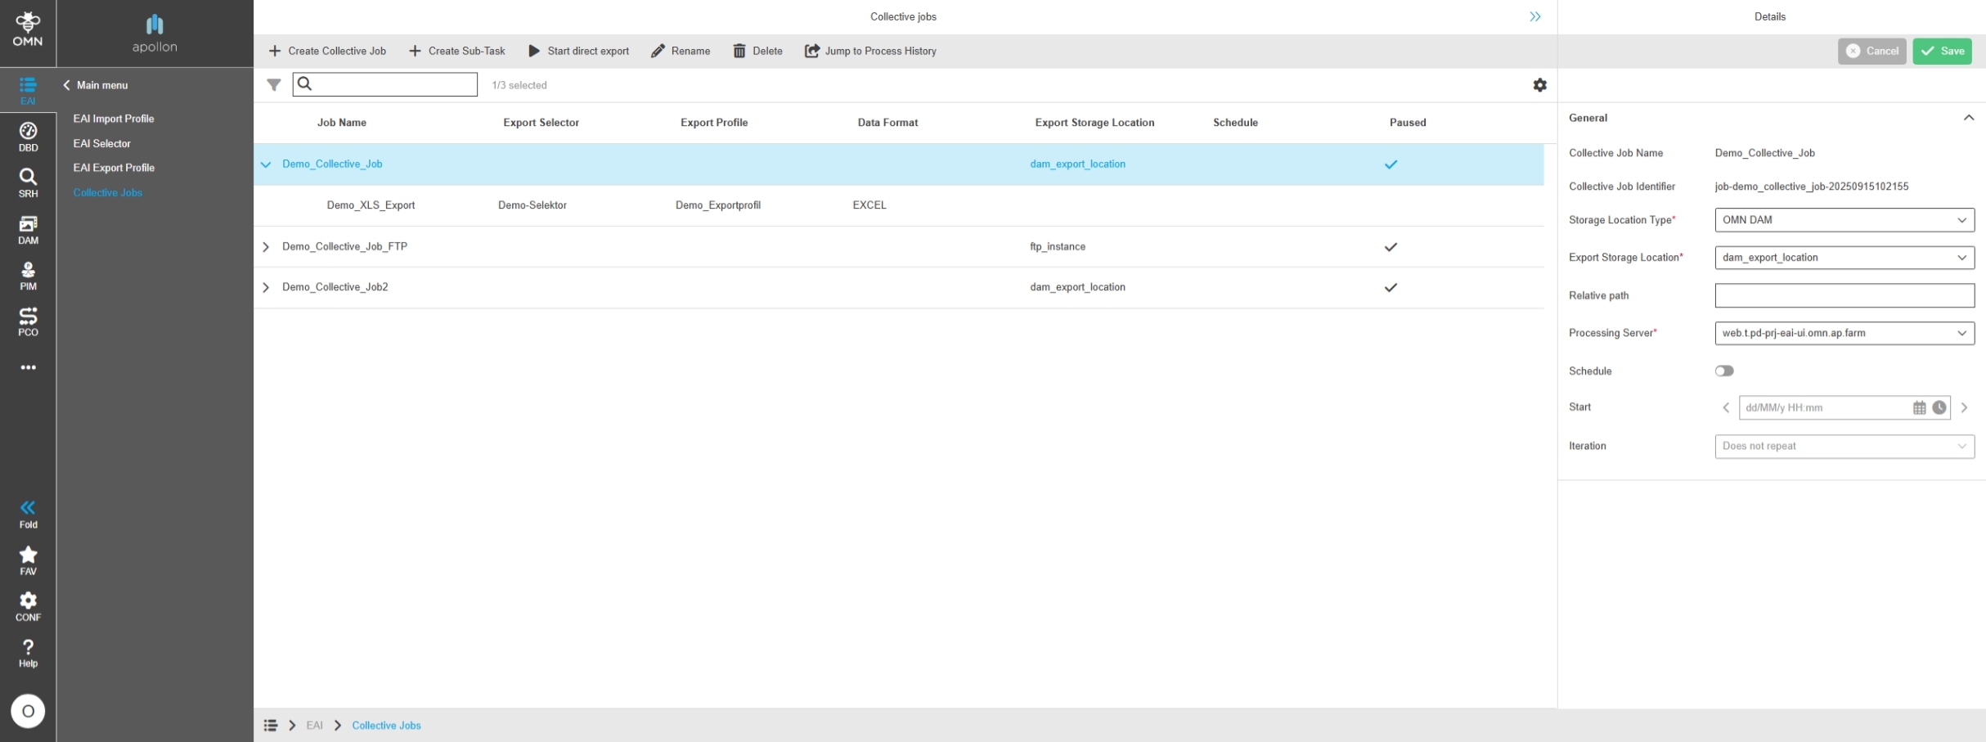
Task: Open the Storage Location Type dropdown
Action: 1844,220
